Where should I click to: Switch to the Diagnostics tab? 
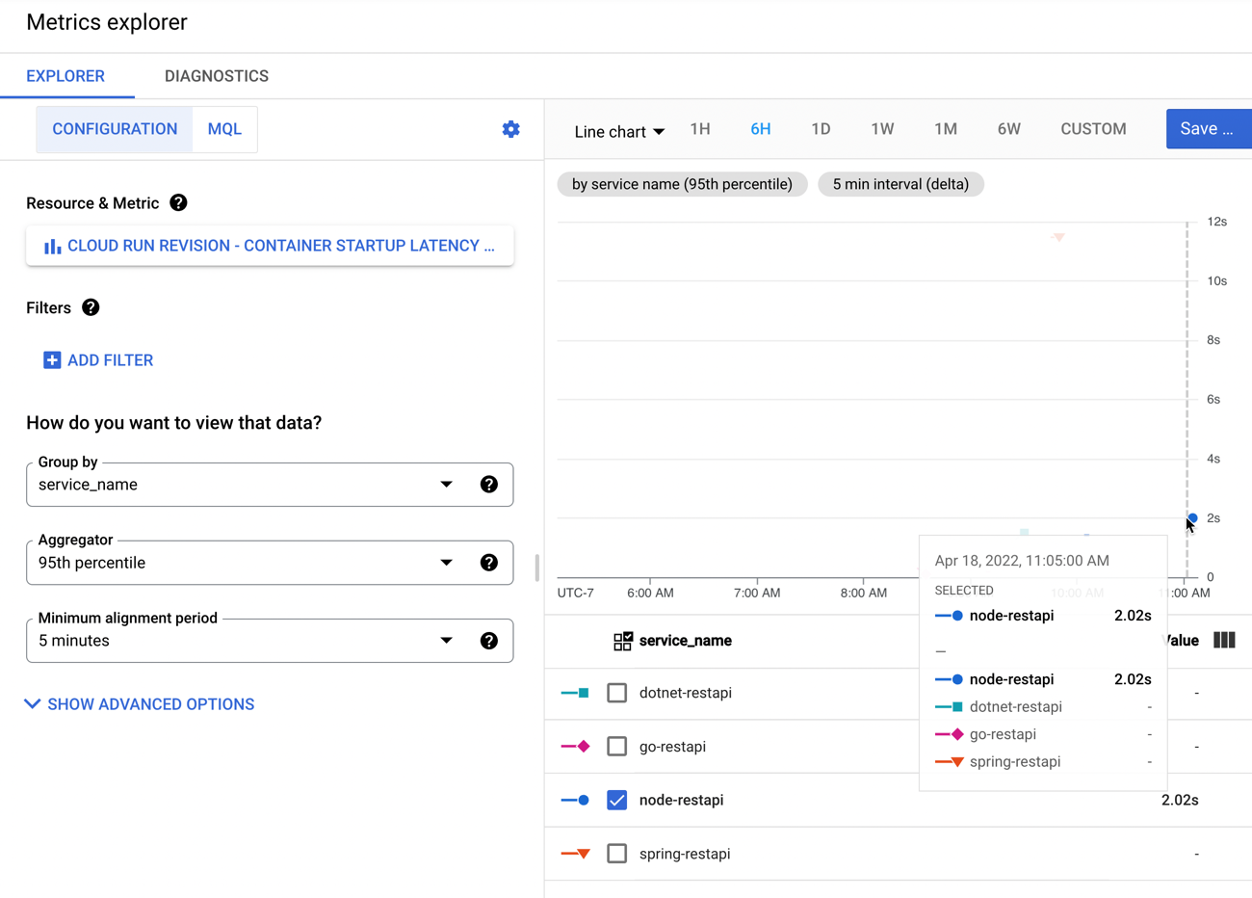click(217, 76)
